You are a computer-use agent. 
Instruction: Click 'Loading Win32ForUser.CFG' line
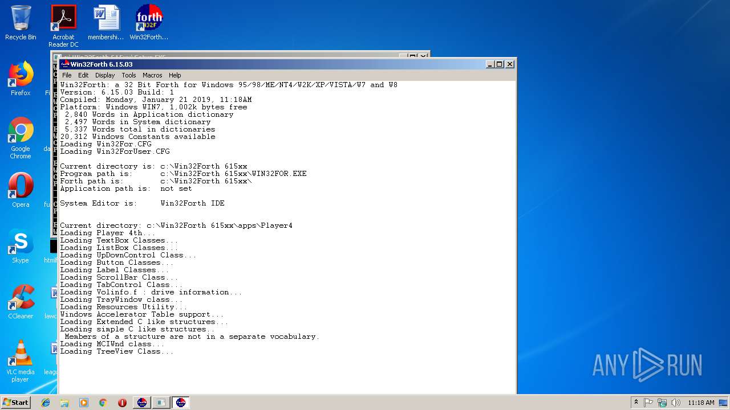tap(115, 151)
